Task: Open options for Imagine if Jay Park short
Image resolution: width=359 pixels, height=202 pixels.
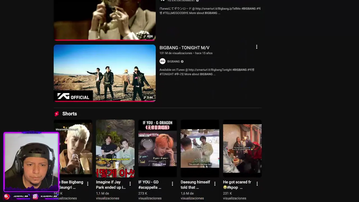Action: click(x=130, y=184)
